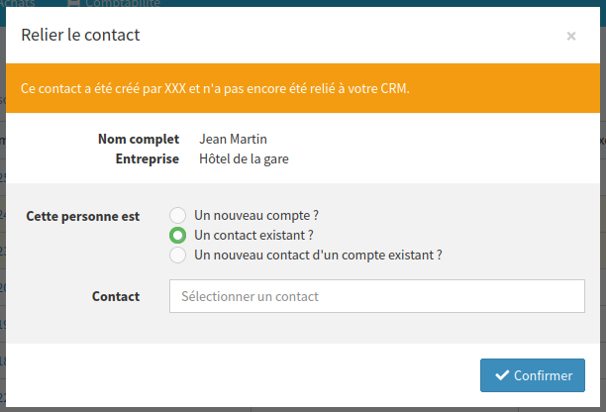This screenshot has height=412, width=606.
Task: Click the checkmark icon on Confirmer
Action: click(501, 375)
